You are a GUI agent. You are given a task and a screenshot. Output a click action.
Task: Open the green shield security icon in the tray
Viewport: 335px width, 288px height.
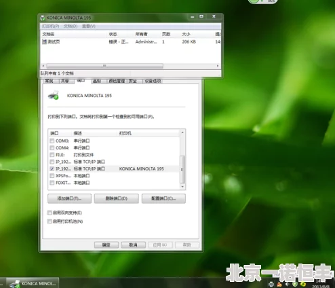point(295,284)
